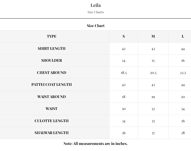Select the M size column header
Viewport: 191px width, 151px height.
coord(153,36)
